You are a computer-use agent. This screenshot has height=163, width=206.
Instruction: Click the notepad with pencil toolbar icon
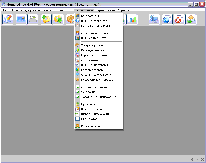(x=8, y=19)
